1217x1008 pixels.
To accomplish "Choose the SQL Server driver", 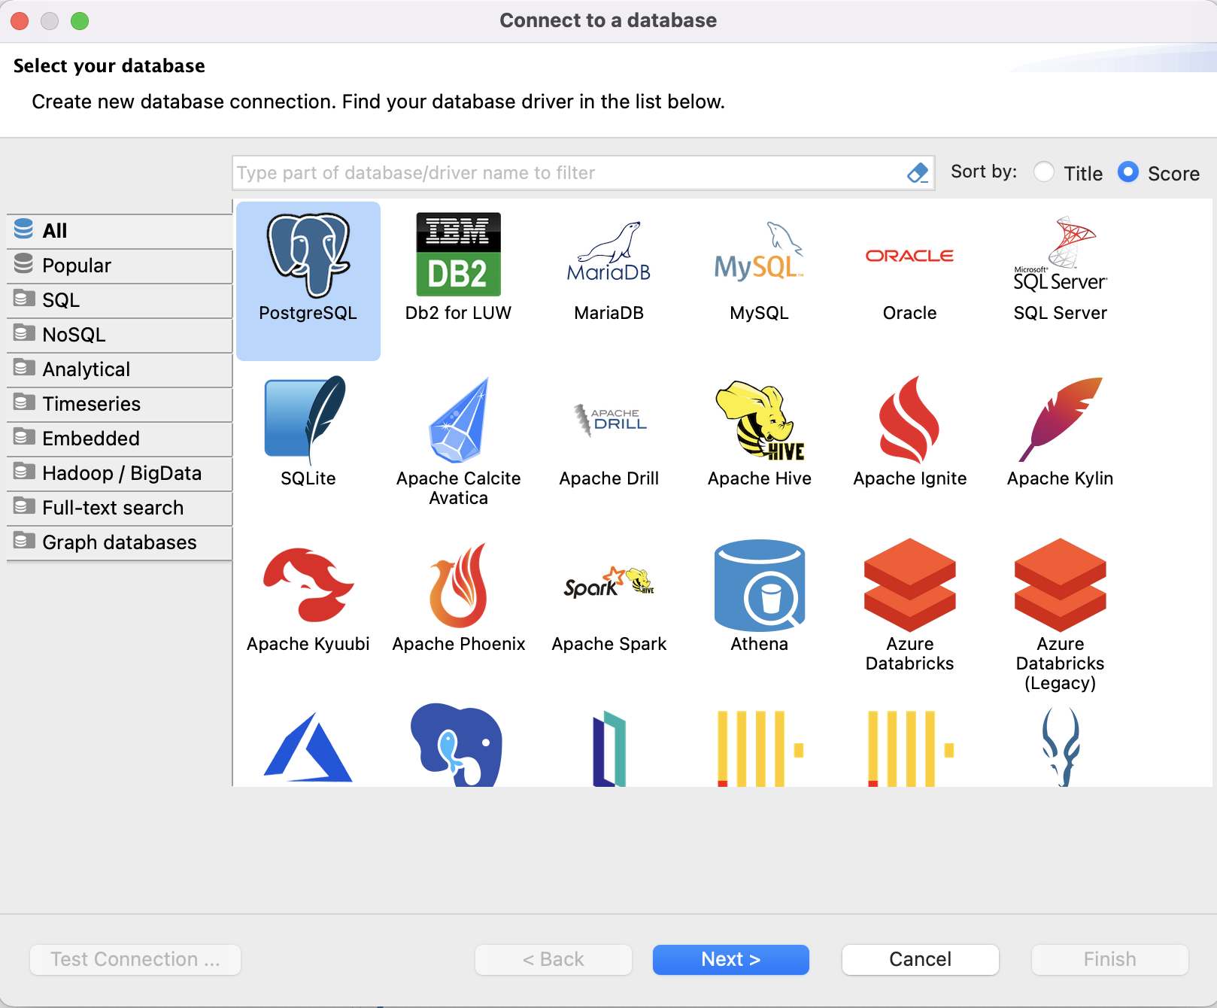I will [x=1061, y=268].
